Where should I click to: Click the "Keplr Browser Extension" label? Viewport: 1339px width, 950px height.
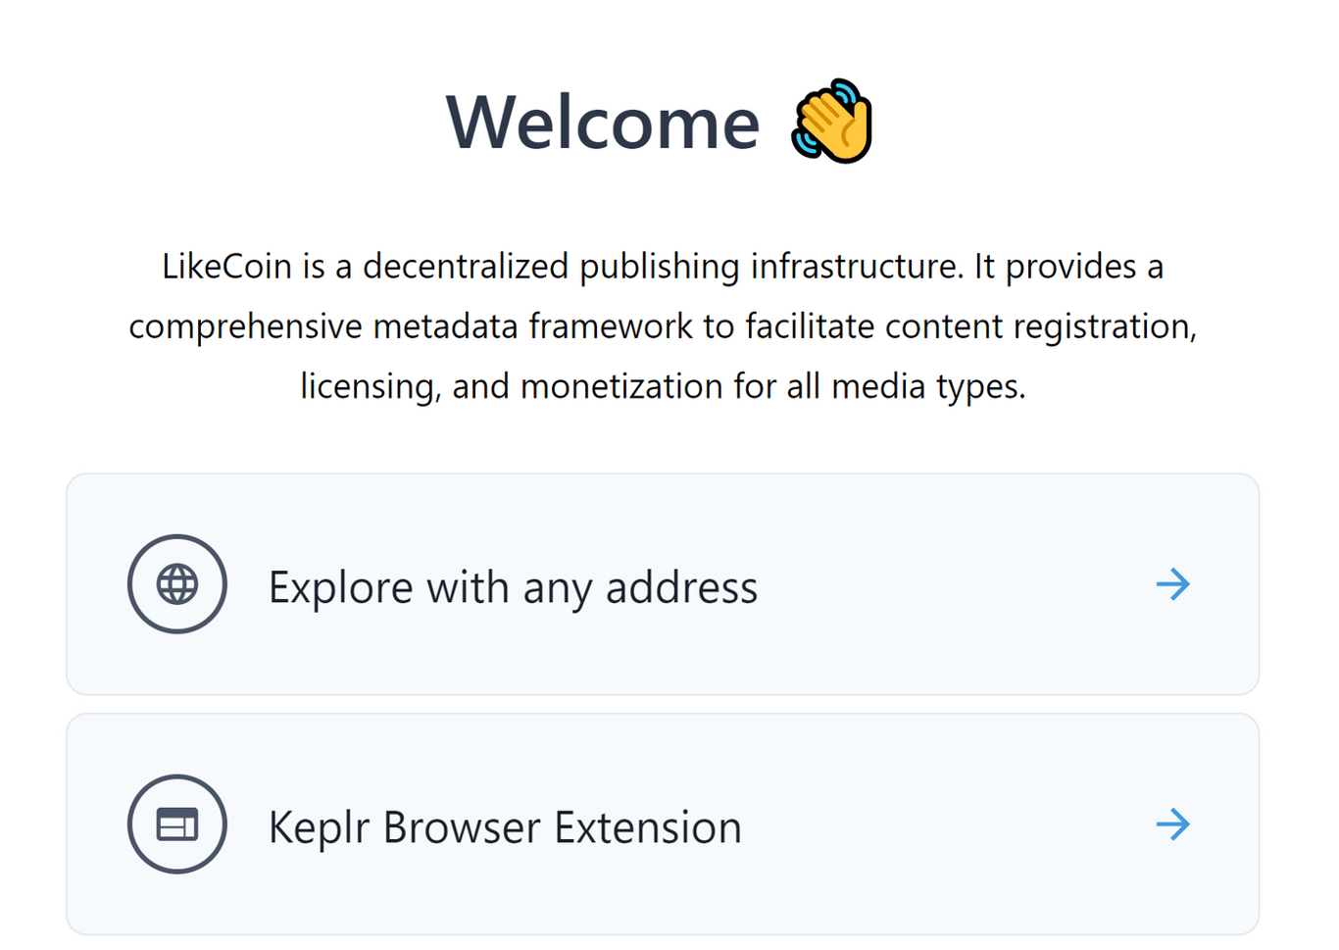click(x=505, y=827)
